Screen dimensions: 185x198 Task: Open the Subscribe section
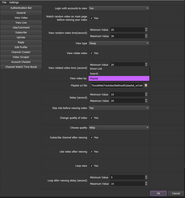[x=21, y=32]
